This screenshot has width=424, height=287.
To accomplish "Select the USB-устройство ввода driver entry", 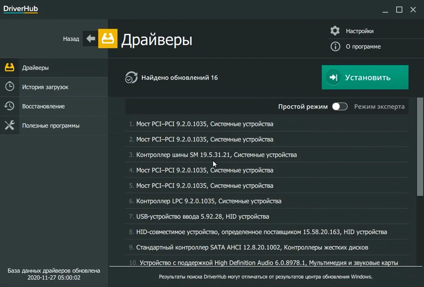I will tap(202, 217).
